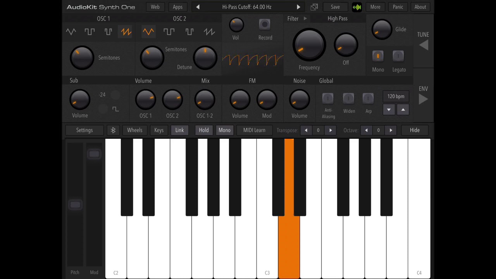Select OSC 1 pulse waveform
This screenshot has height=279, width=496.
pos(108,32)
